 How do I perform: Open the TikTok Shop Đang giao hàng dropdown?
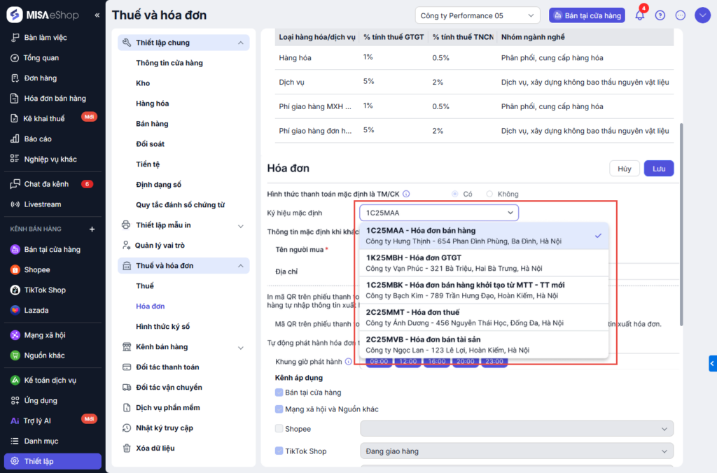517,451
